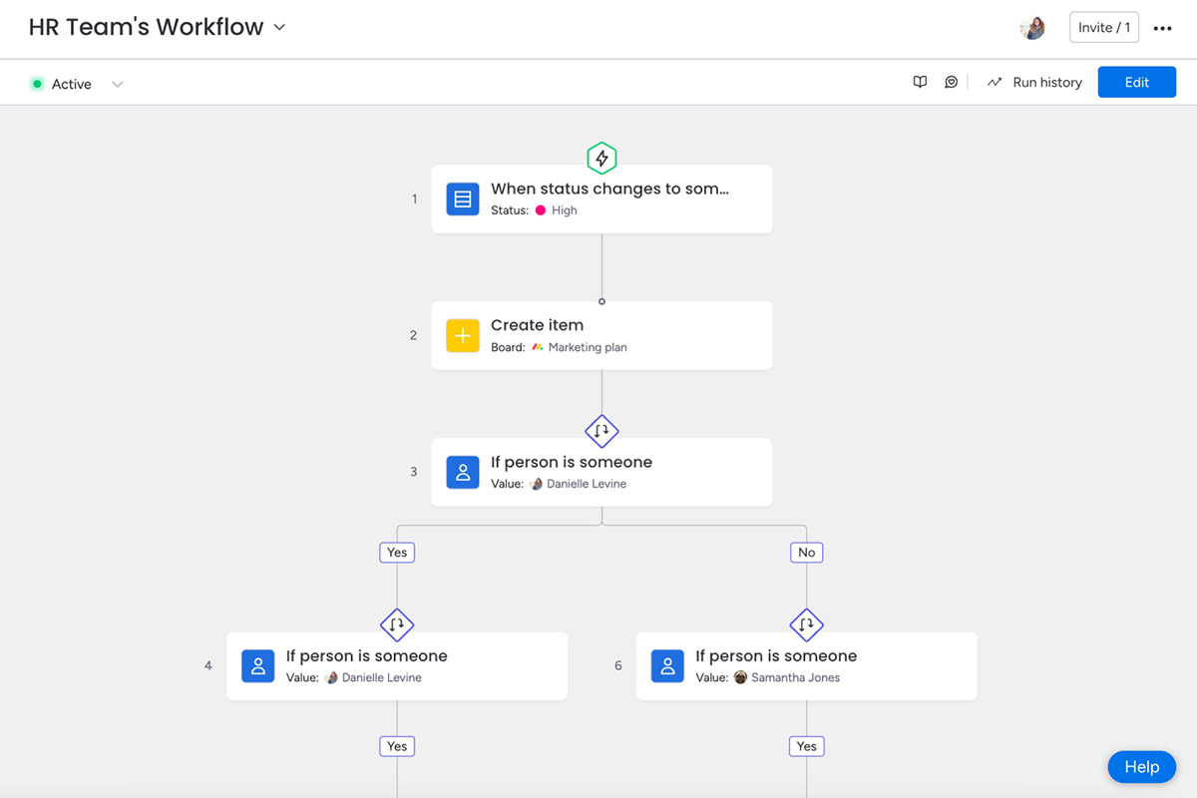Click the lightning trigger hexagon icon
1197x798 pixels.
(601, 158)
